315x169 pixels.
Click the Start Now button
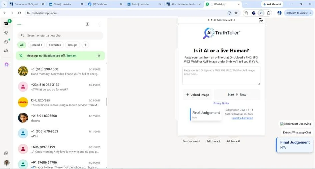click(237, 94)
